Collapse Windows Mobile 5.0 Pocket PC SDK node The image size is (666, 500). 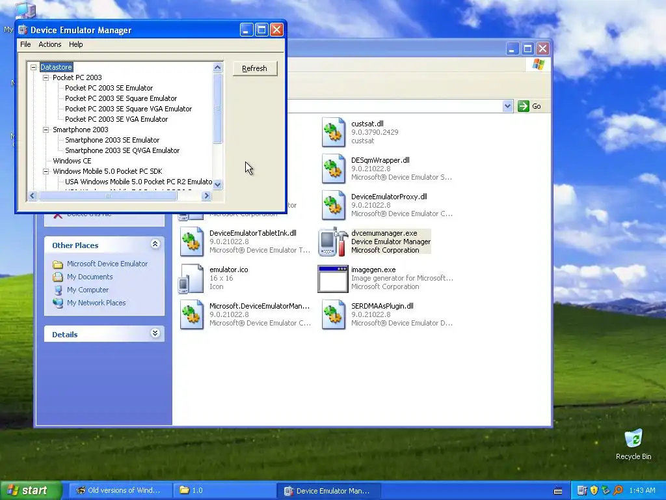46,172
